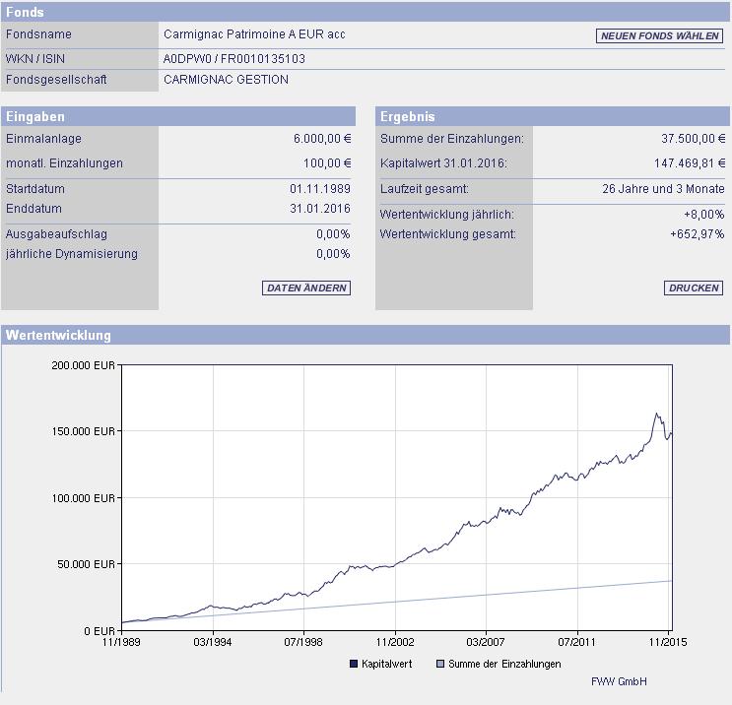Click the FWW GmbH credit text

pyautogui.click(x=619, y=681)
